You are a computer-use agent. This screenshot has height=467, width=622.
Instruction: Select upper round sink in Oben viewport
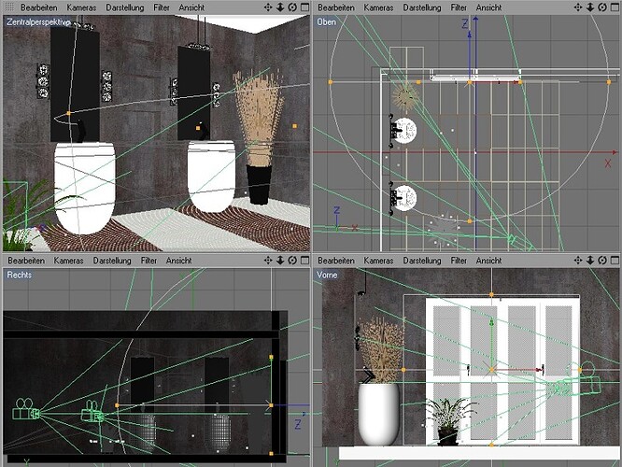coord(403,131)
